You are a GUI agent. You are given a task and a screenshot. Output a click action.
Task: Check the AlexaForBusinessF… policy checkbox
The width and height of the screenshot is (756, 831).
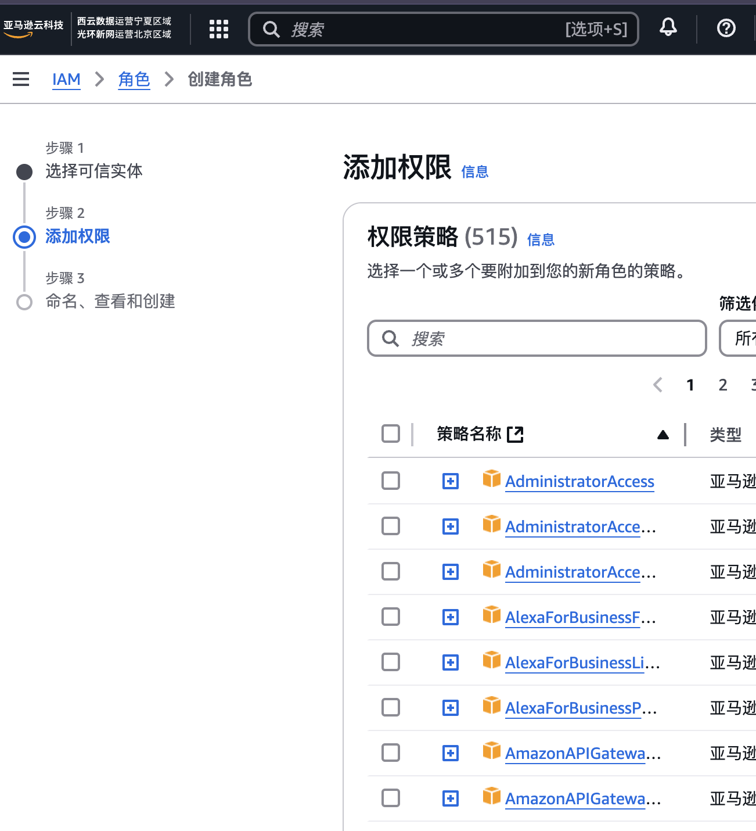(x=391, y=617)
